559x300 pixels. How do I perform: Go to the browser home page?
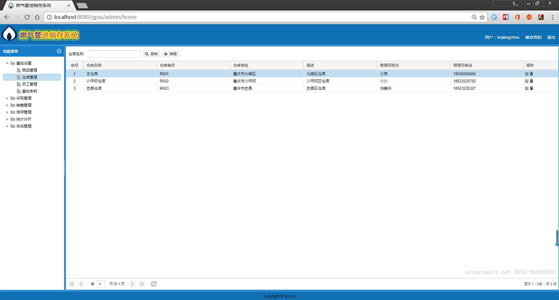tap(37, 17)
